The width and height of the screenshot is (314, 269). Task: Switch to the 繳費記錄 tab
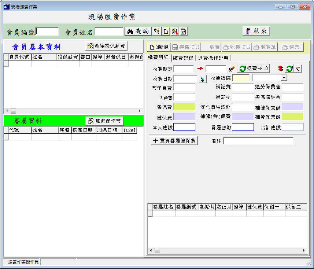[x=184, y=58]
